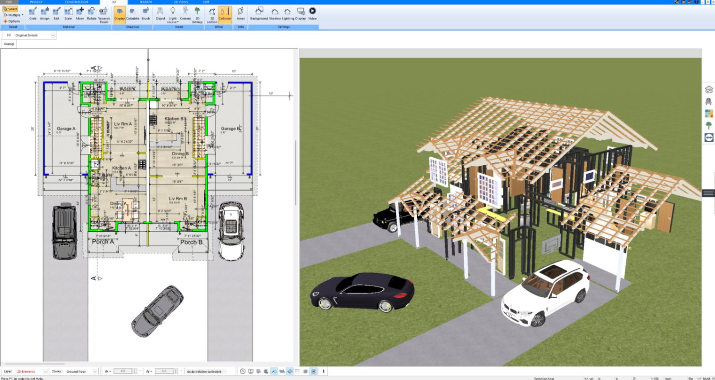Open the FILE menu
Viewport: 715px width, 380px height.
pos(9,2)
